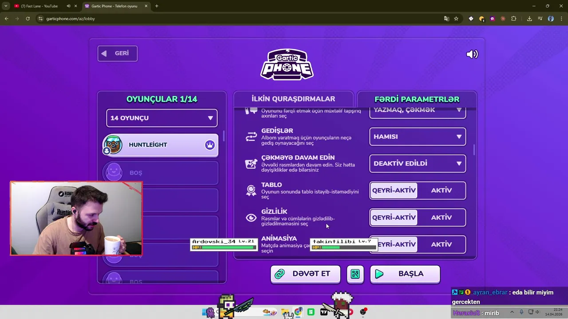The height and width of the screenshot is (319, 568).
Task: Set Gizlilik to Qeyri-Aktiv
Action: click(x=394, y=218)
